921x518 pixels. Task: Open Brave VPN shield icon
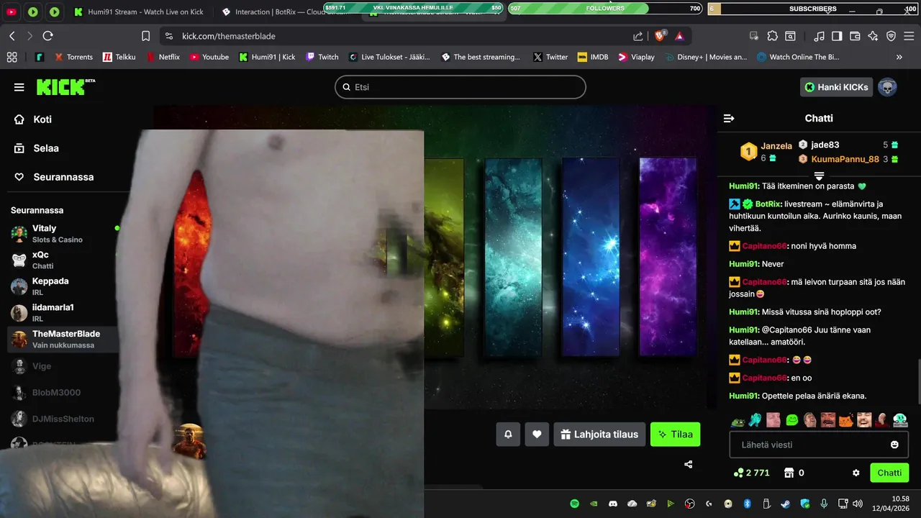click(x=891, y=36)
